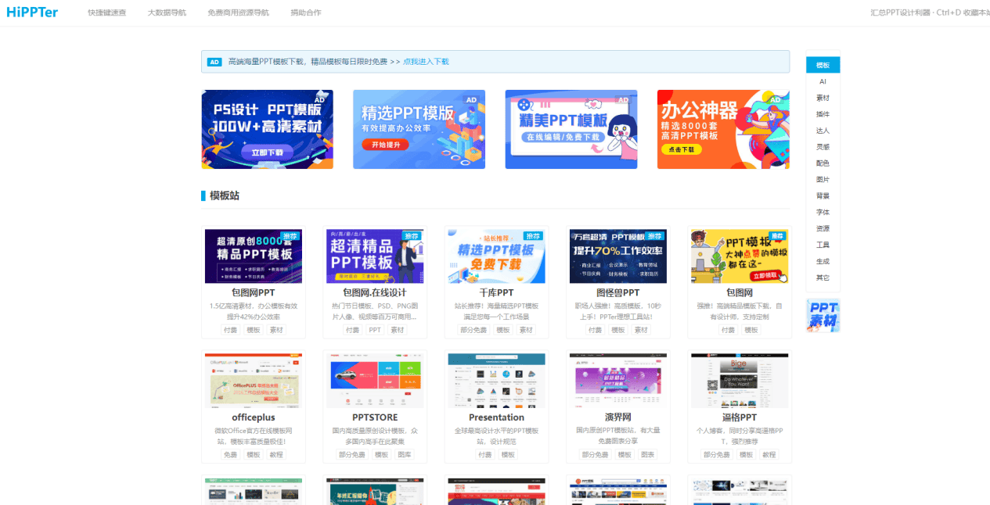
Task: Select 工具 in the side navigation
Action: click(x=823, y=245)
